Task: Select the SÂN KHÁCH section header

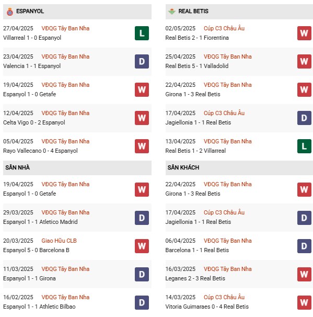Action: pos(239,167)
